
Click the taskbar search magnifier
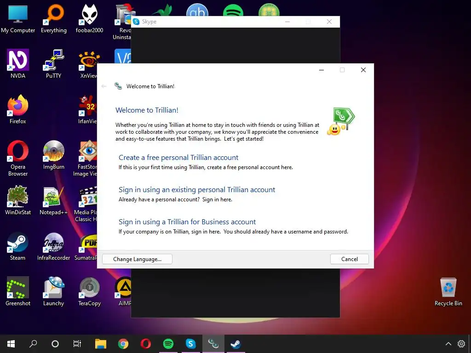tap(33, 344)
